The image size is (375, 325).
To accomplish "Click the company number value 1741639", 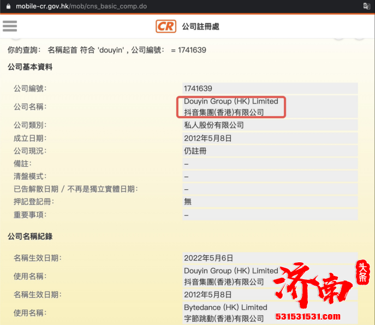I will pyautogui.click(x=198, y=88).
